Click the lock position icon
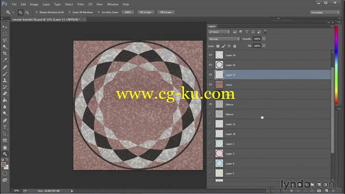This screenshot has height=194, width=345. (x=229, y=46)
